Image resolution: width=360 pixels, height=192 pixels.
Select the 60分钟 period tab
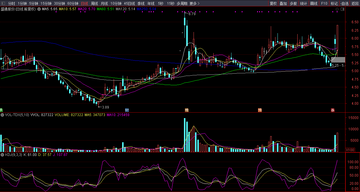[73, 3]
